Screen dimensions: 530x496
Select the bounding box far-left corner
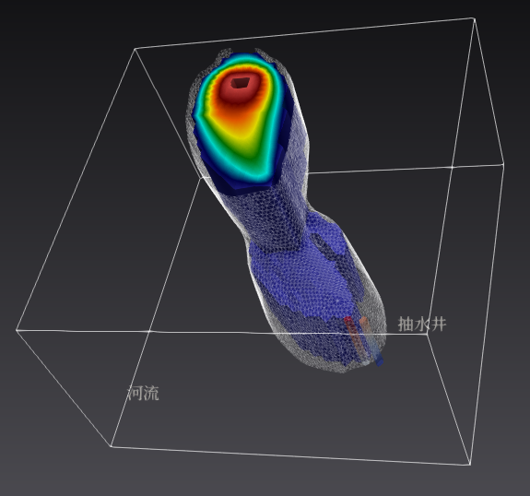coord(17,330)
